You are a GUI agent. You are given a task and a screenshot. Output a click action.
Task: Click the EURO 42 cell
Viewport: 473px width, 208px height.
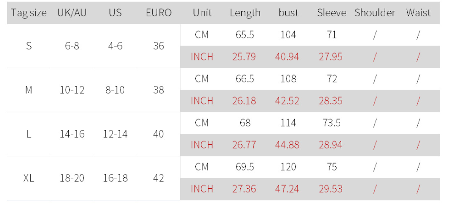[158, 178]
